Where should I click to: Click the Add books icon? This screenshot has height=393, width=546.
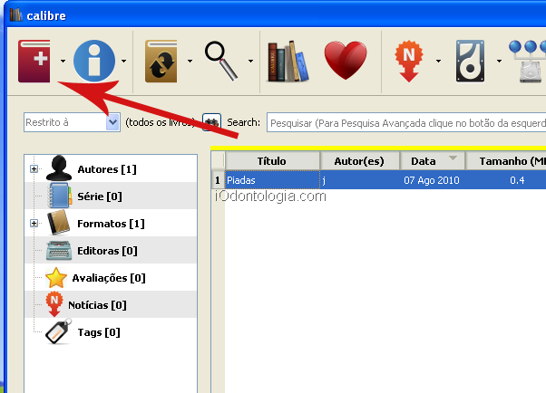click(34, 61)
